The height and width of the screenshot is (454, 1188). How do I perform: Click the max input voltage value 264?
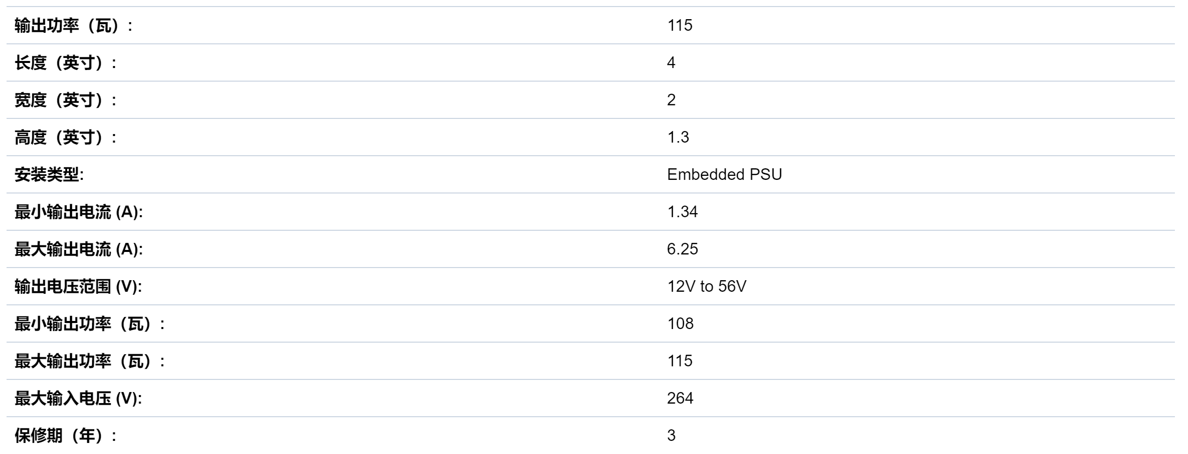(x=680, y=398)
